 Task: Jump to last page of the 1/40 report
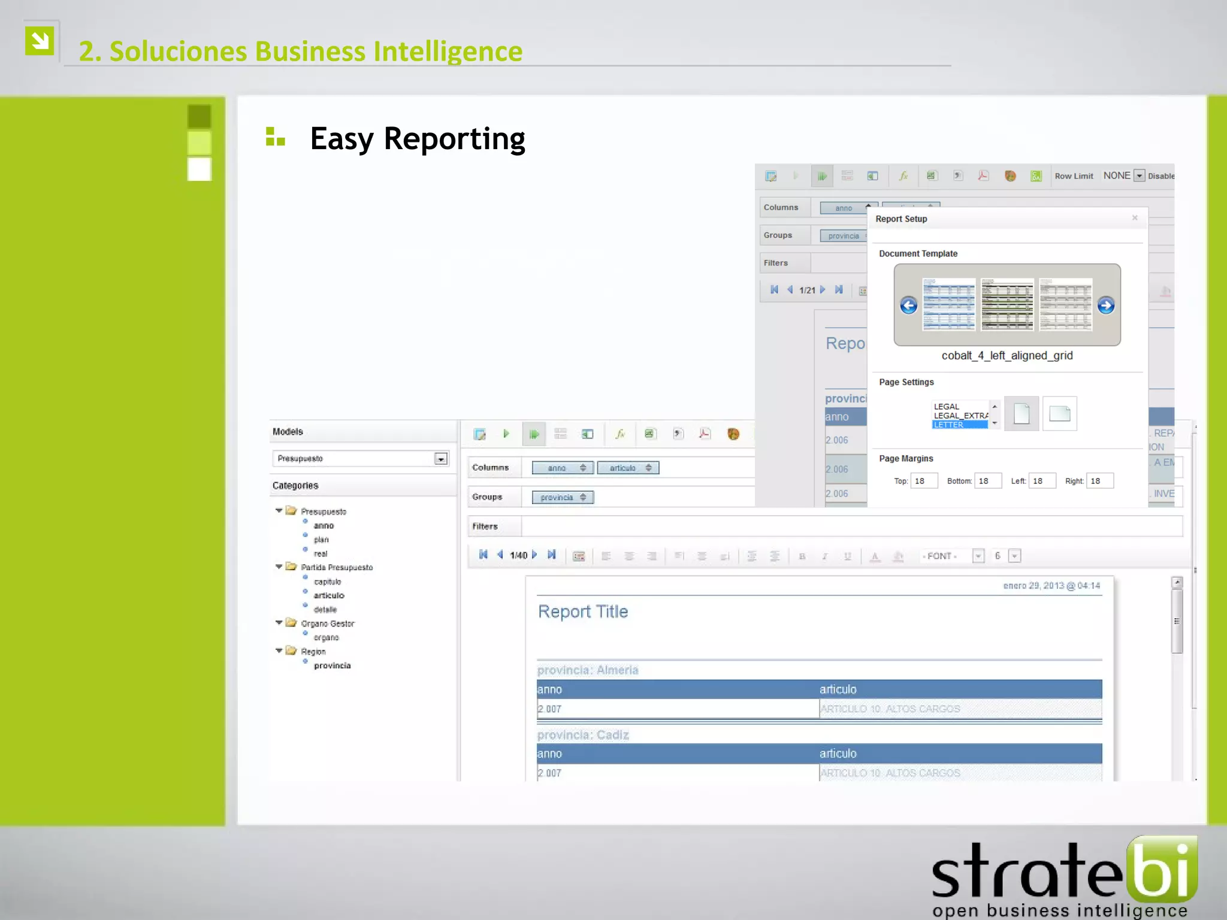click(552, 555)
